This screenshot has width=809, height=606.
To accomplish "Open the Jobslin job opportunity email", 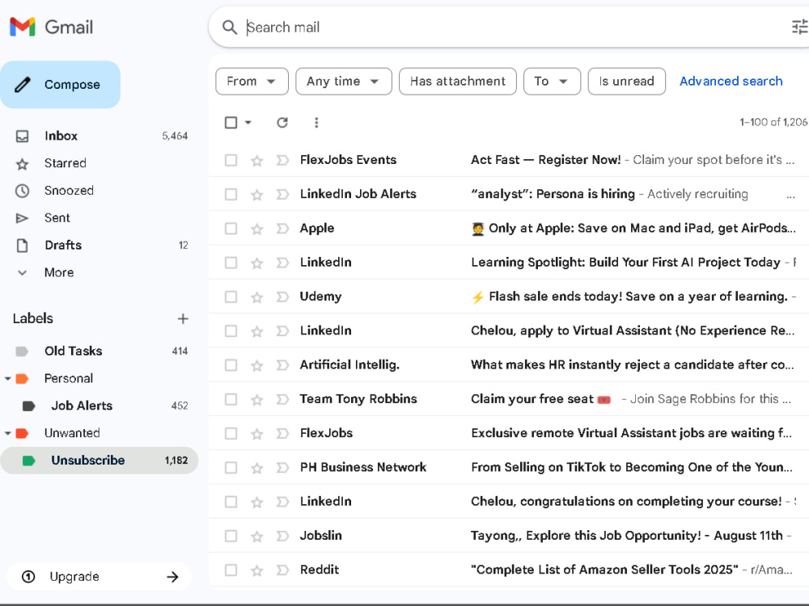I will (509, 536).
